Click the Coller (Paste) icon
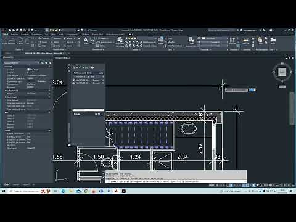This screenshot has height=222, width=296. tap(260, 41)
